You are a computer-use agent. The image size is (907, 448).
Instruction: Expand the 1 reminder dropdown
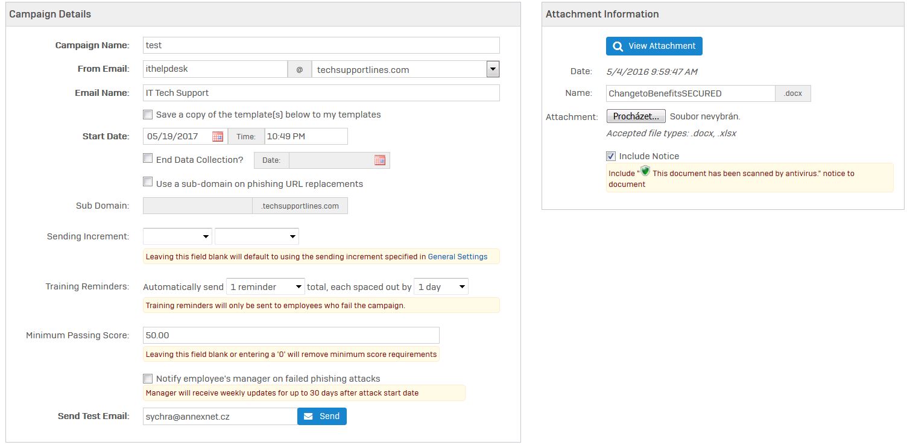pyautogui.click(x=266, y=287)
